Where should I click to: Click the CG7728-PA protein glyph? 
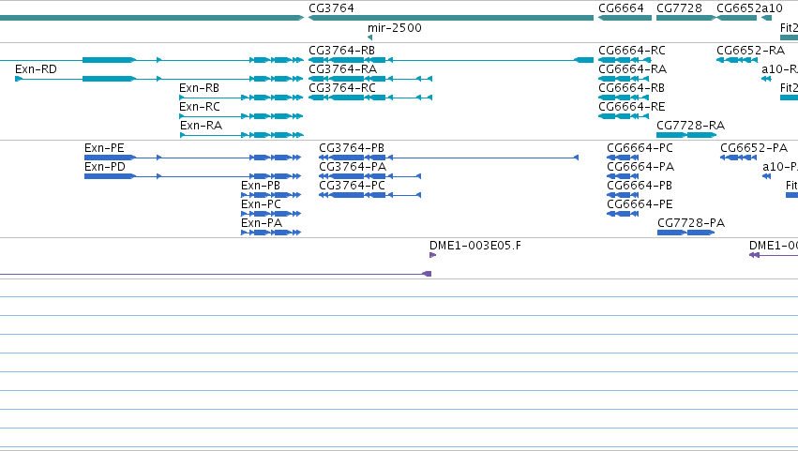(x=686, y=233)
